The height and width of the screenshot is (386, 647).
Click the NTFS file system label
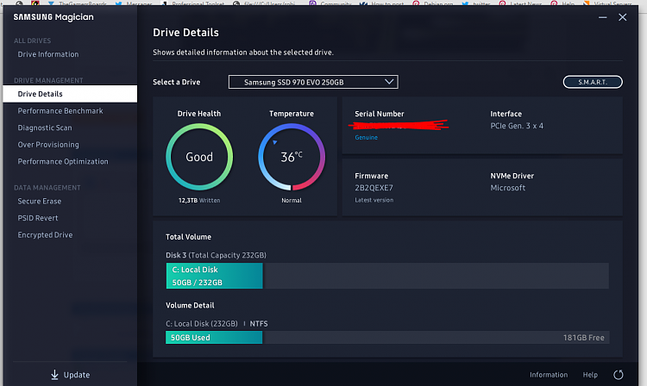258,324
